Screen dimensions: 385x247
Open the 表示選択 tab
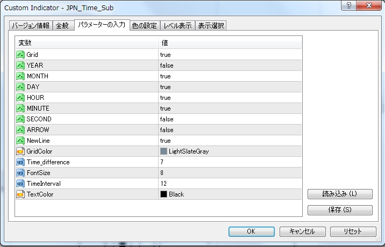211,26
